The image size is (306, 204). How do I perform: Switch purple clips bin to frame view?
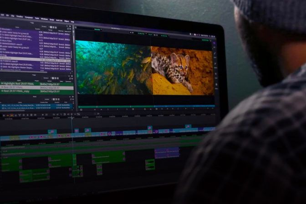[53, 27]
